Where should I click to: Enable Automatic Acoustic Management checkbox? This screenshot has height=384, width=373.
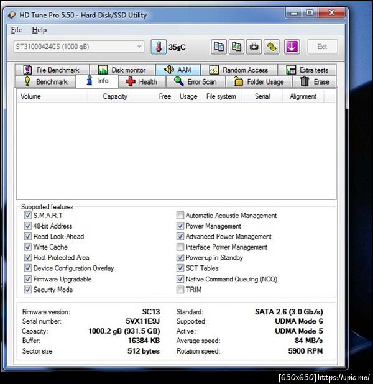(180, 215)
